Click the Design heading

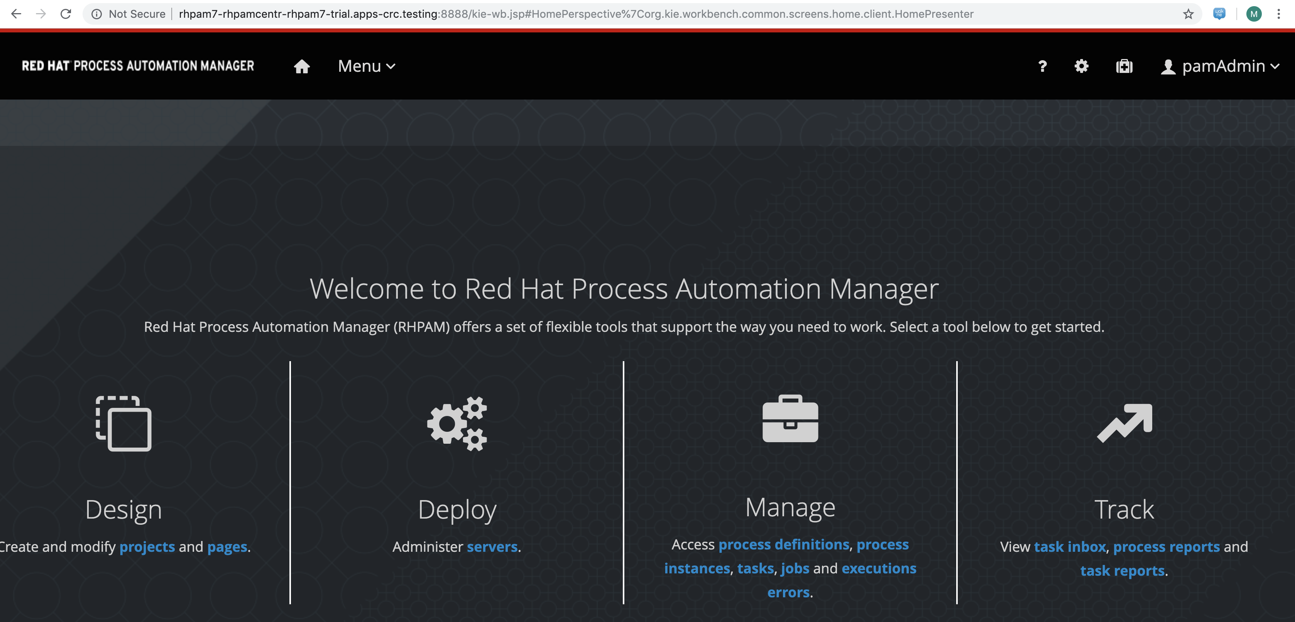(x=123, y=510)
